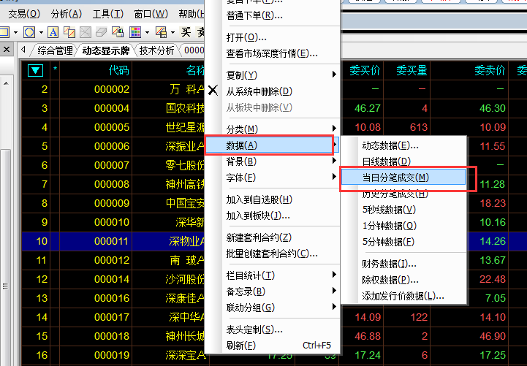This screenshot has width=527, height=366.
Task: Open the table header dropdown triangle
Action: pyautogui.click(x=36, y=71)
